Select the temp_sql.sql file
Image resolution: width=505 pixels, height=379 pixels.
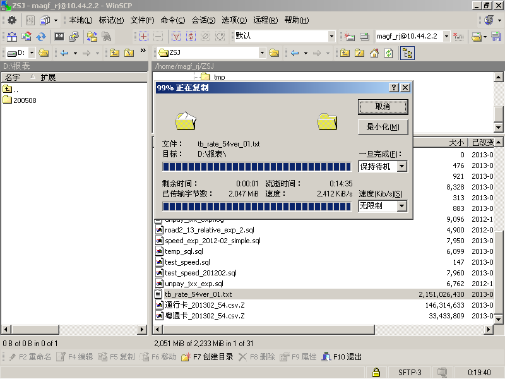click(184, 251)
